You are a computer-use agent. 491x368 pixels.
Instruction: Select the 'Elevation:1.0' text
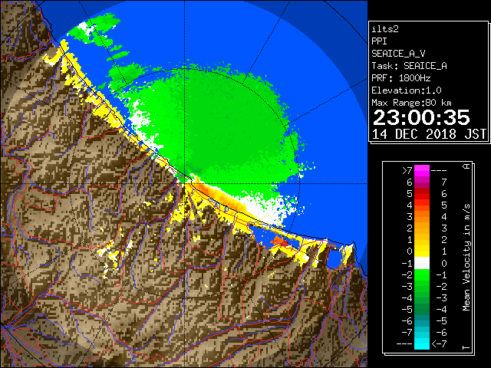coord(407,90)
